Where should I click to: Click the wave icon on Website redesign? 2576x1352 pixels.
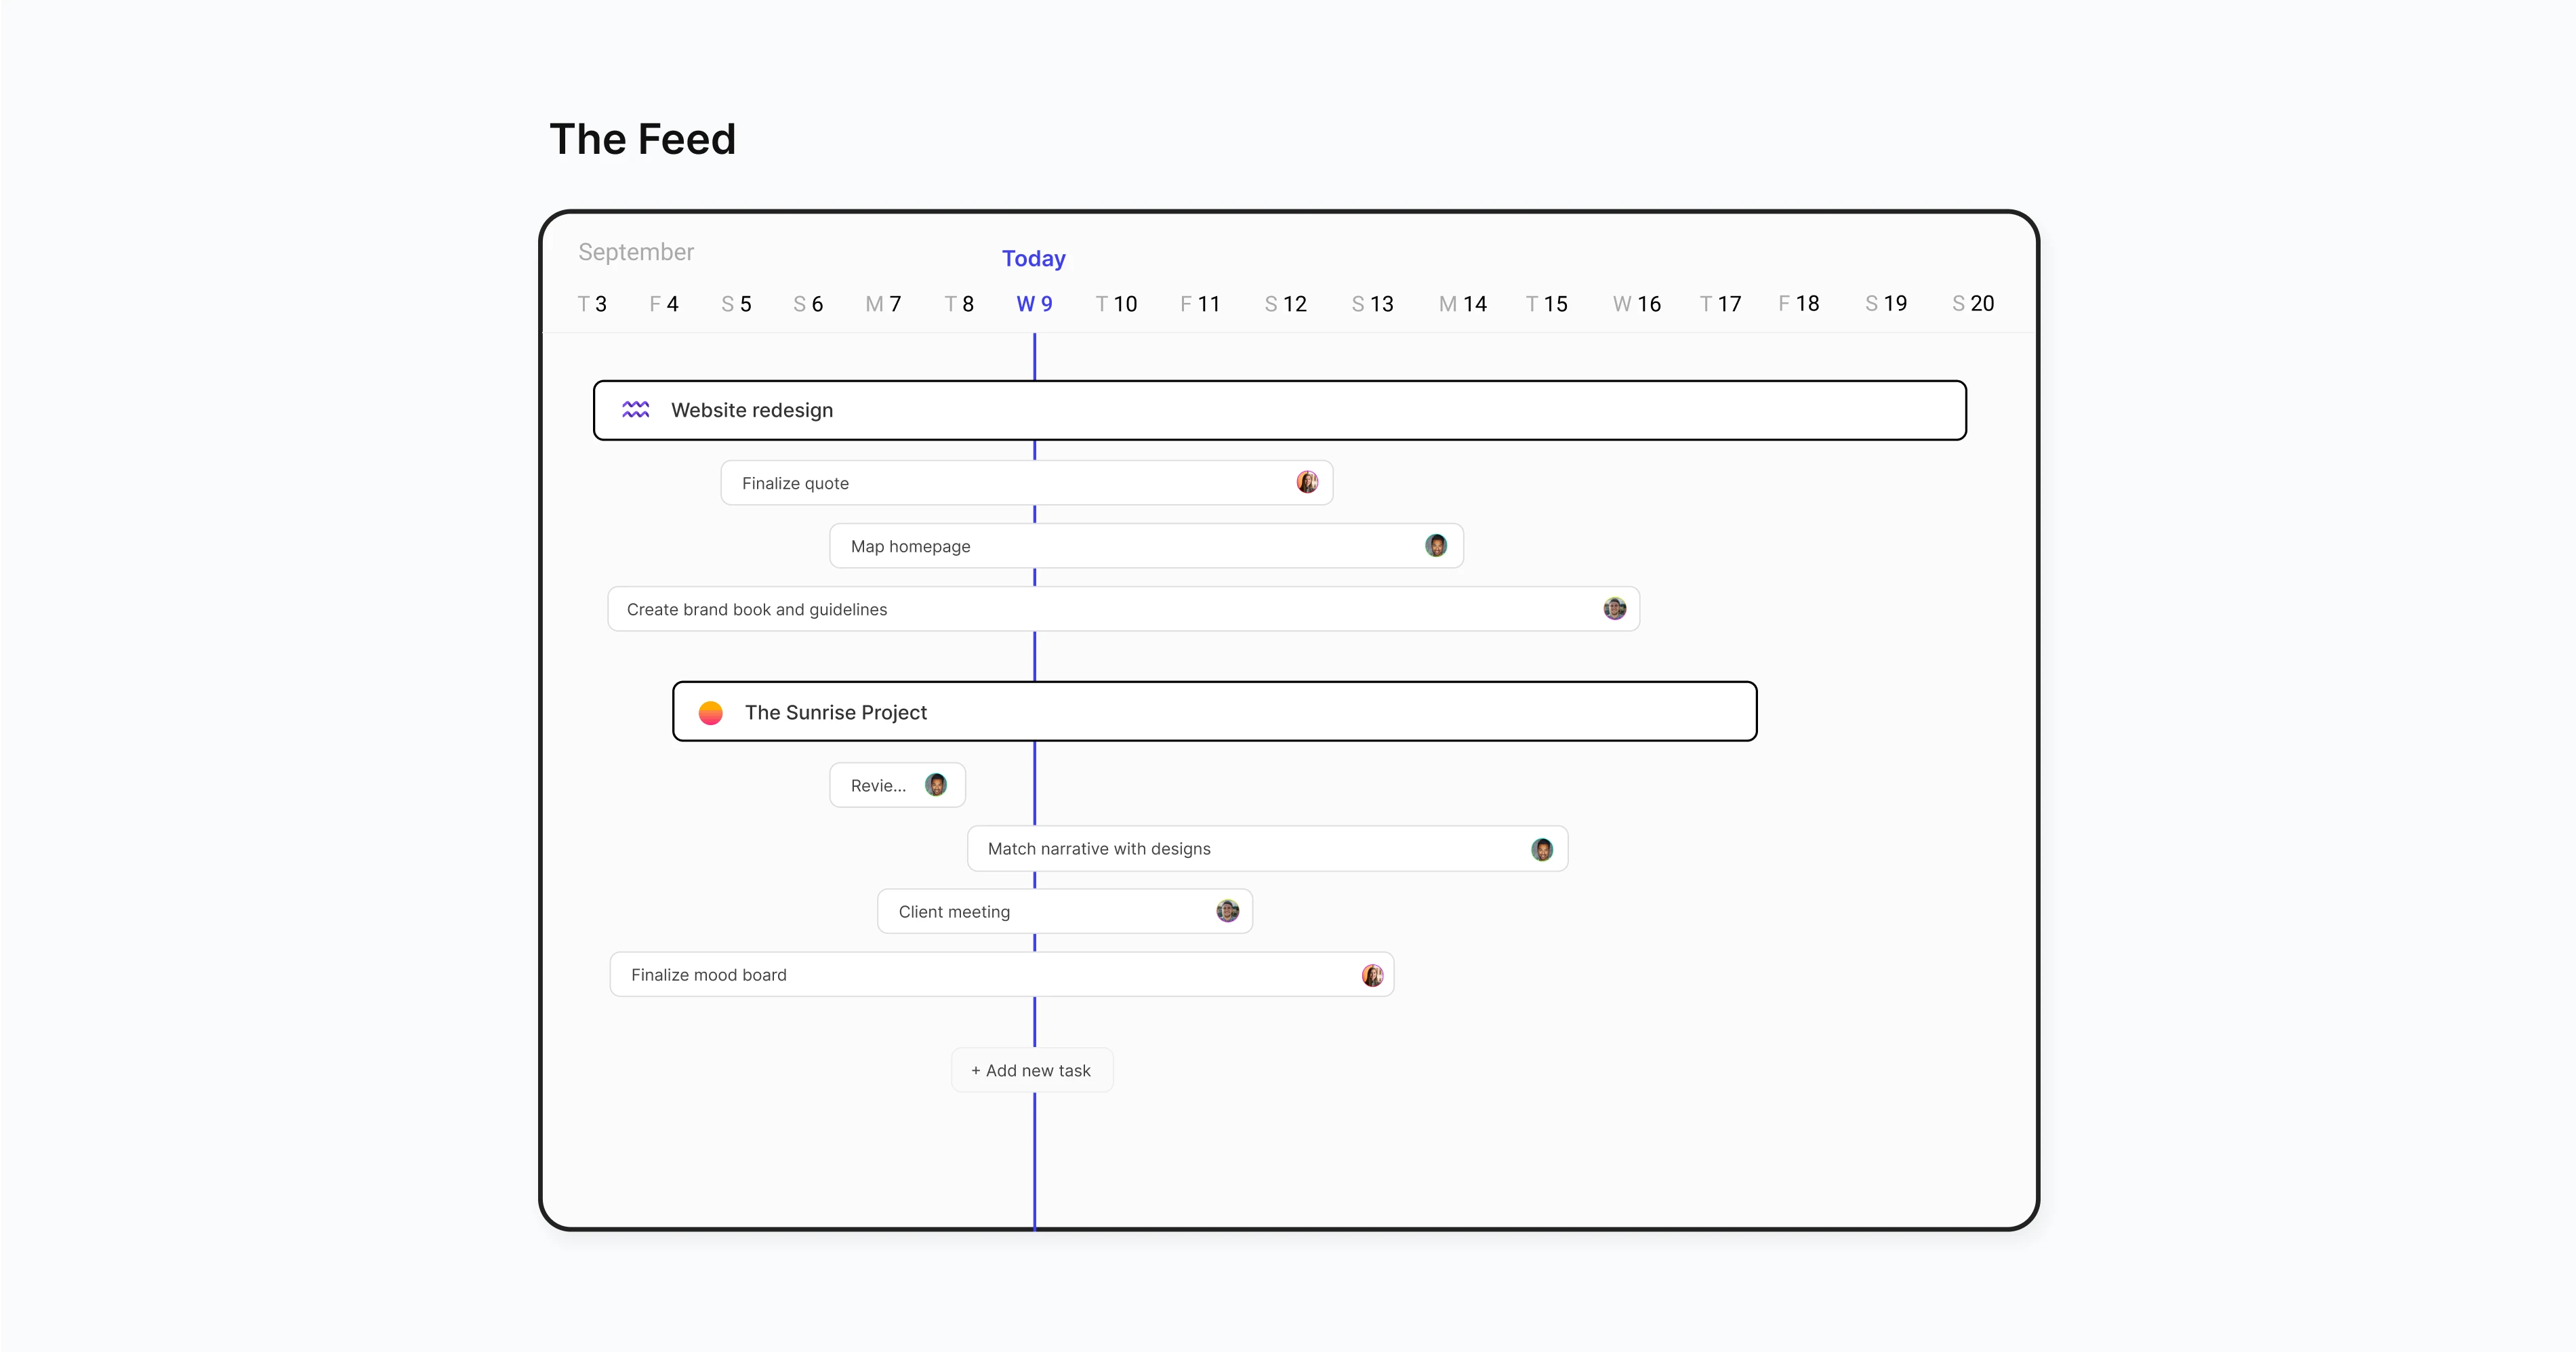(x=636, y=410)
